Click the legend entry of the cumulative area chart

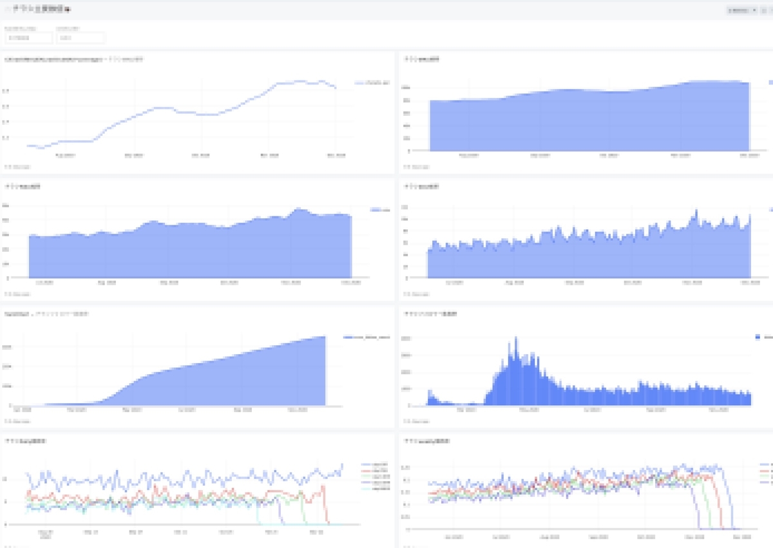point(367,337)
